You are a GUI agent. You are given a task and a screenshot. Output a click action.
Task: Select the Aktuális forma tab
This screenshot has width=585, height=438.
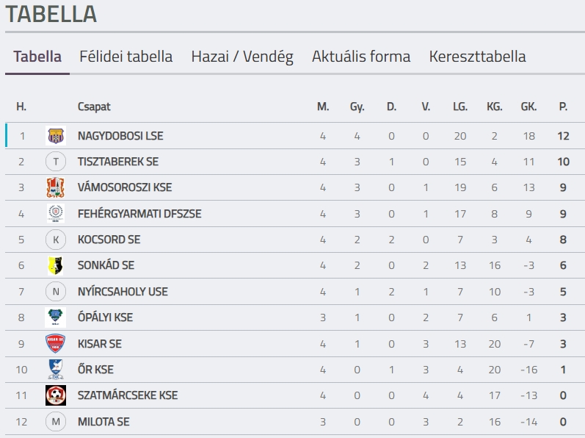point(361,57)
